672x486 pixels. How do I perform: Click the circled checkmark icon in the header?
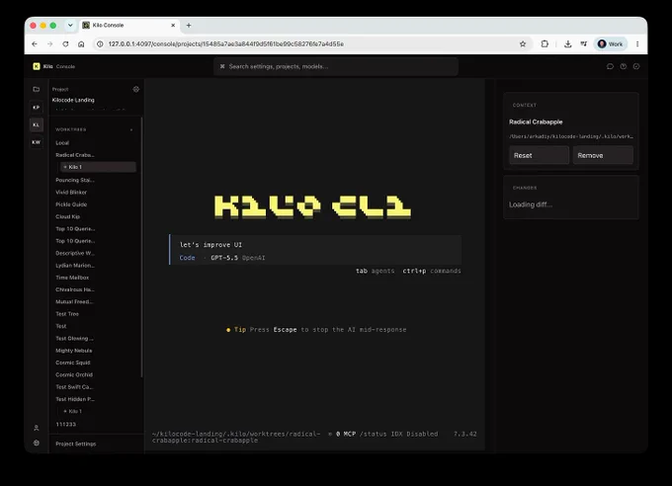click(636, 66)
